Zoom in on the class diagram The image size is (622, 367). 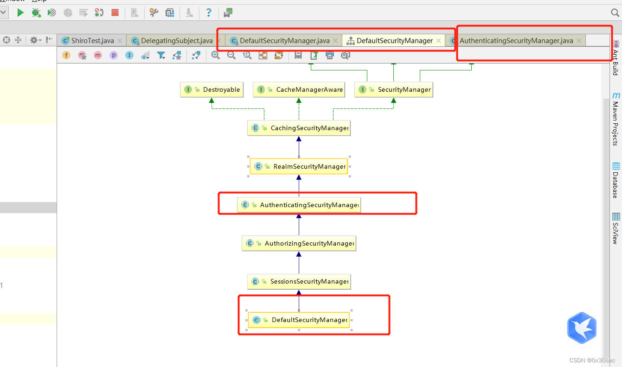click(x=216, y=56)
